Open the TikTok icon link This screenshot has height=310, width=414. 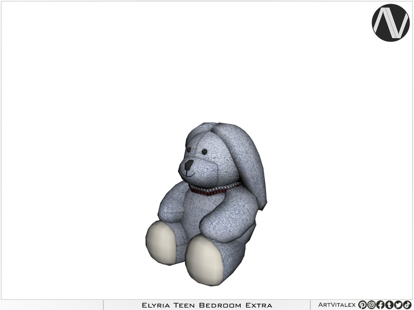coord(407,305)
